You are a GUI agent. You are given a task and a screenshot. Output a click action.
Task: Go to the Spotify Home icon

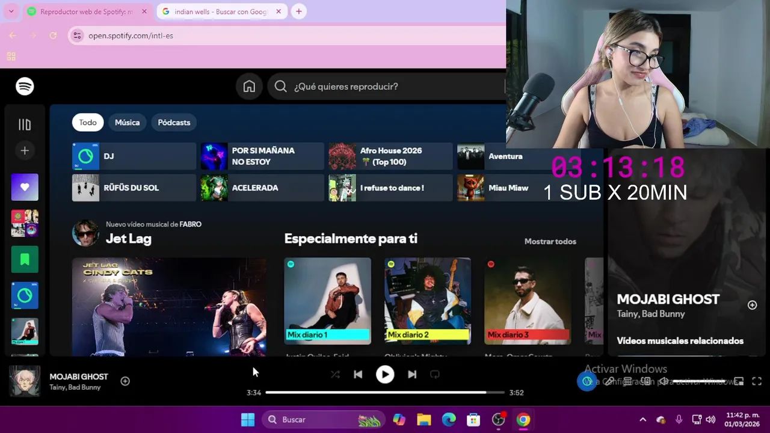(x=249, y=87)
